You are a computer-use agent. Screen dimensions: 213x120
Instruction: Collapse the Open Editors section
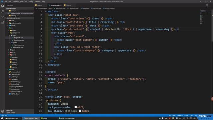[x=20, y=8]
